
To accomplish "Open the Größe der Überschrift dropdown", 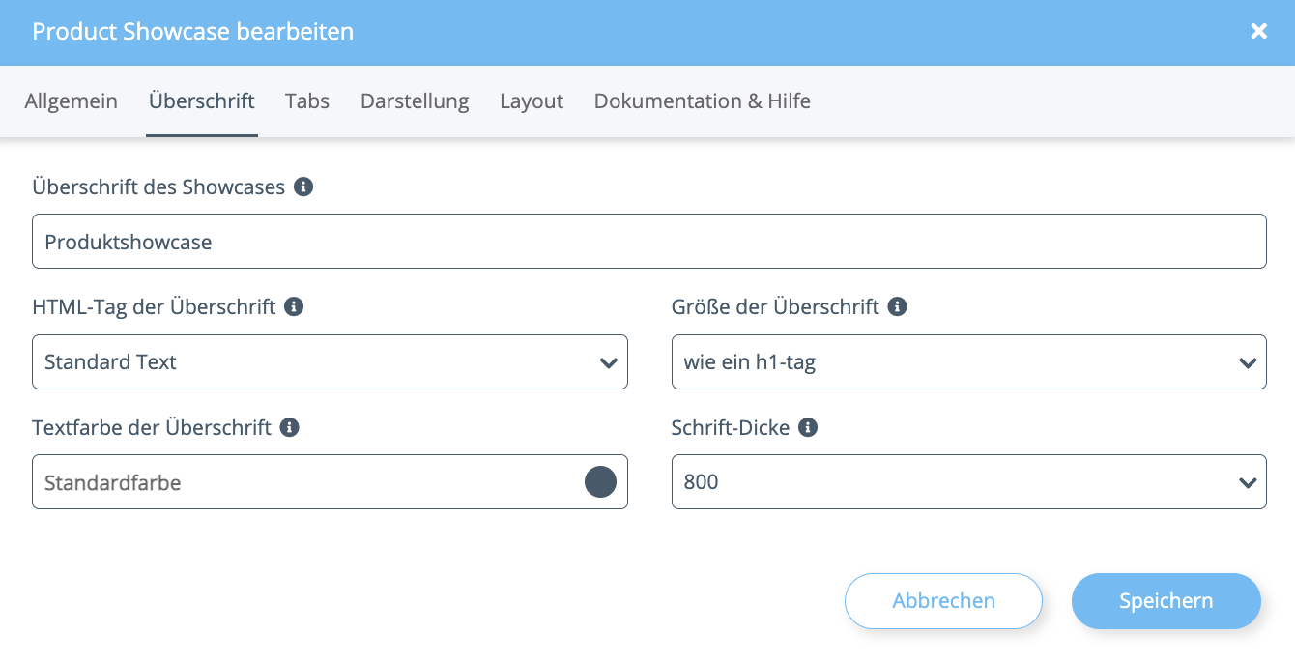I will click(x=968, y=361).
